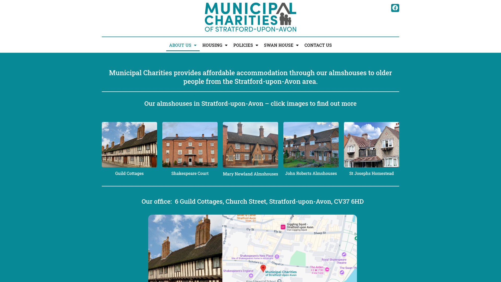Click Miller & Carter label on map
Viewport: 501px width, 282px height.
pyautogui.click(x=246, y=218)
